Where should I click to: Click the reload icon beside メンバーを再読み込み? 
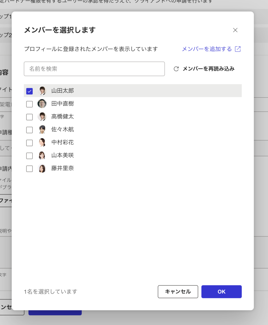[176, 69]
